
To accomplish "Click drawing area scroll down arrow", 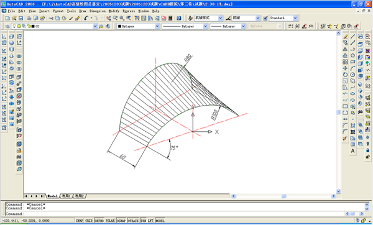I will coord(338,191).
